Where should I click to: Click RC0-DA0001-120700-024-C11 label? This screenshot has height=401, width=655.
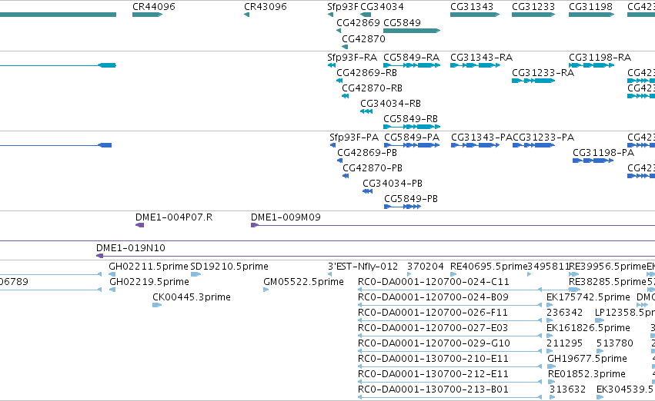[433, 282]
